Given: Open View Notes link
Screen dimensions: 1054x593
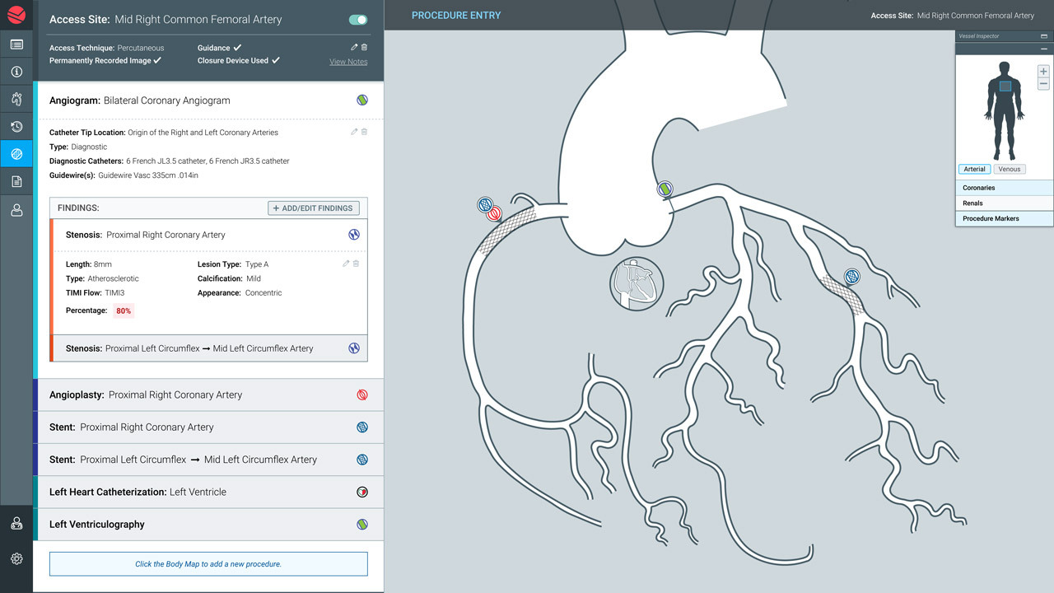Looking at the screenshot, I should [348, 61].
